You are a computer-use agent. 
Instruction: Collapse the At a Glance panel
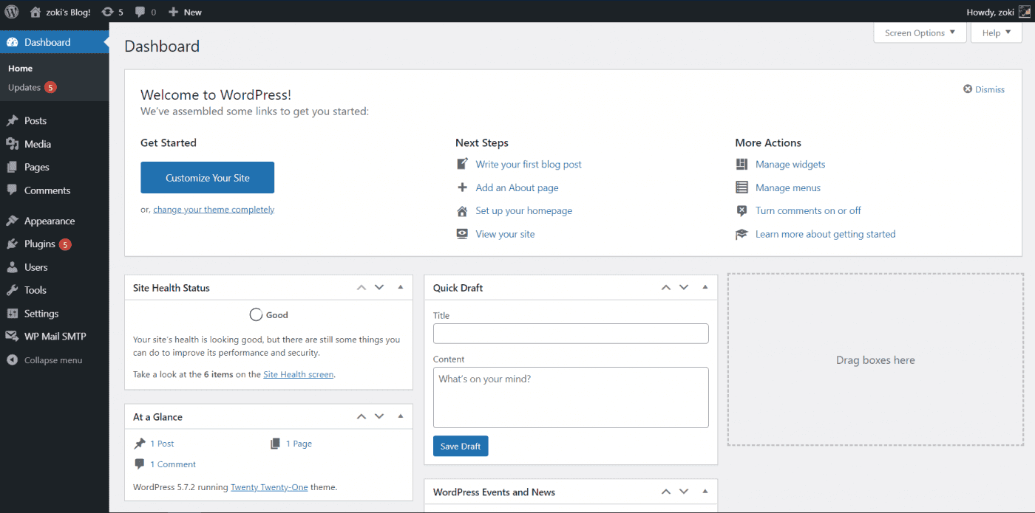(x=400, y=416)
